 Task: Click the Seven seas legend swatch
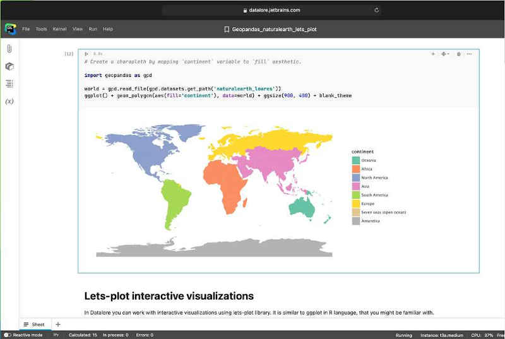coord(355,212)
